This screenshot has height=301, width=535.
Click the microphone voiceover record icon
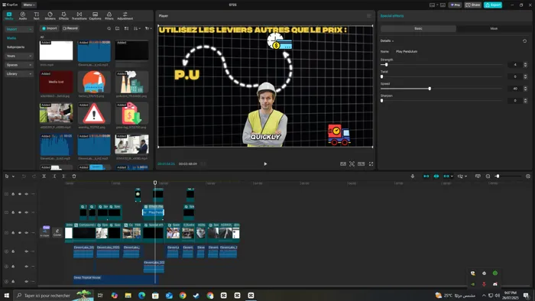413,176
